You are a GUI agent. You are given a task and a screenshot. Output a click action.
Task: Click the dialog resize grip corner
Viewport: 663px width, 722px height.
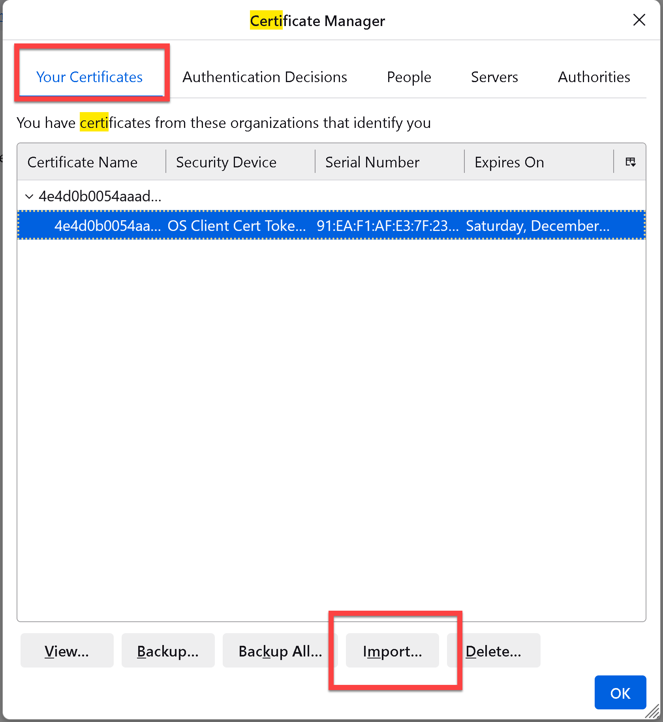click(x=653, y=712)
